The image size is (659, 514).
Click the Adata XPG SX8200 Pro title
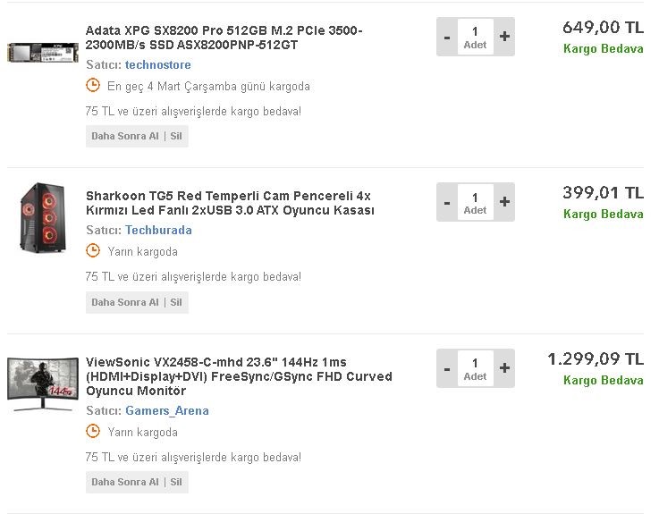coord(224,38)
